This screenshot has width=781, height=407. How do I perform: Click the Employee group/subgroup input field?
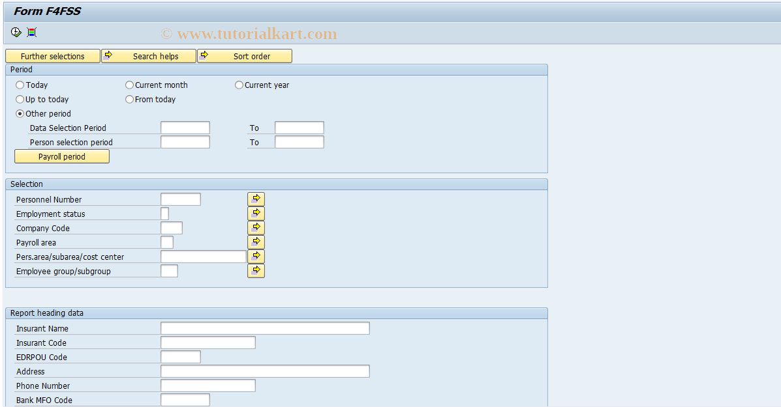(x=170, y=271)
